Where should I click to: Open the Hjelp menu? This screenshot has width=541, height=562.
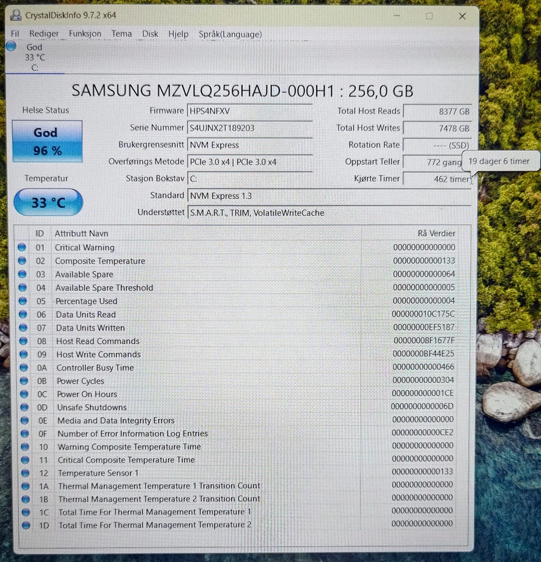tap(178, 34)
